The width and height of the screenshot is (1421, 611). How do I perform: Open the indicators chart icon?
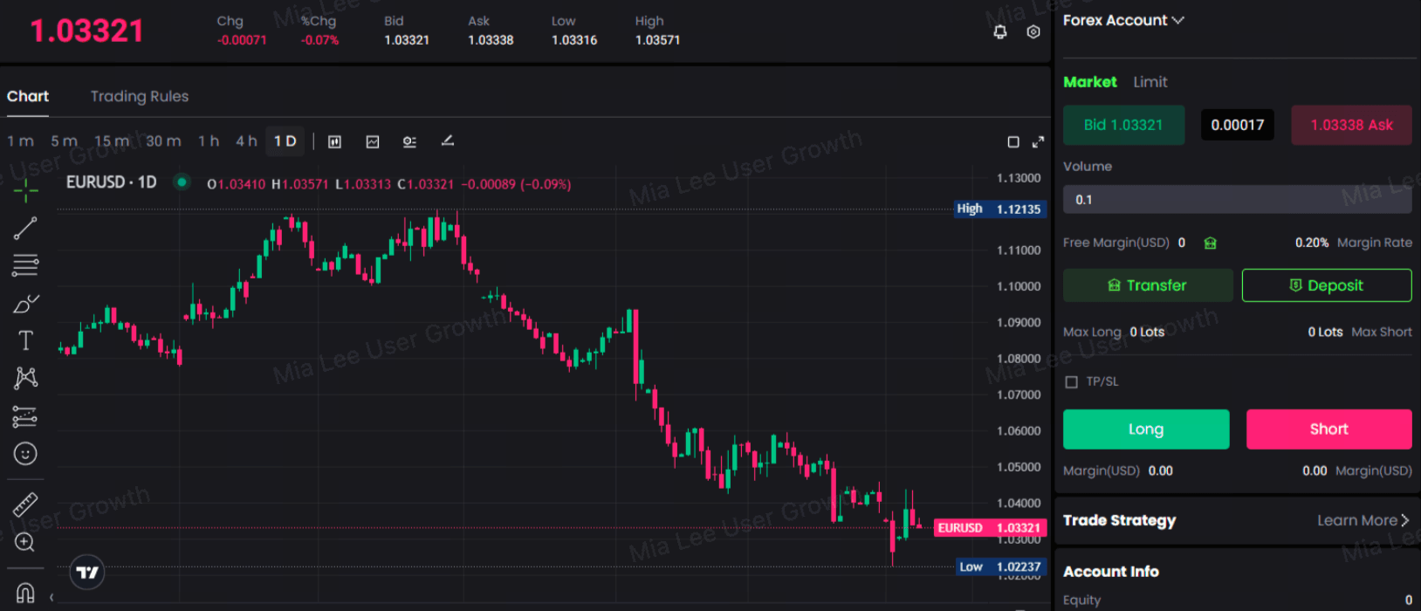(373, 141)
